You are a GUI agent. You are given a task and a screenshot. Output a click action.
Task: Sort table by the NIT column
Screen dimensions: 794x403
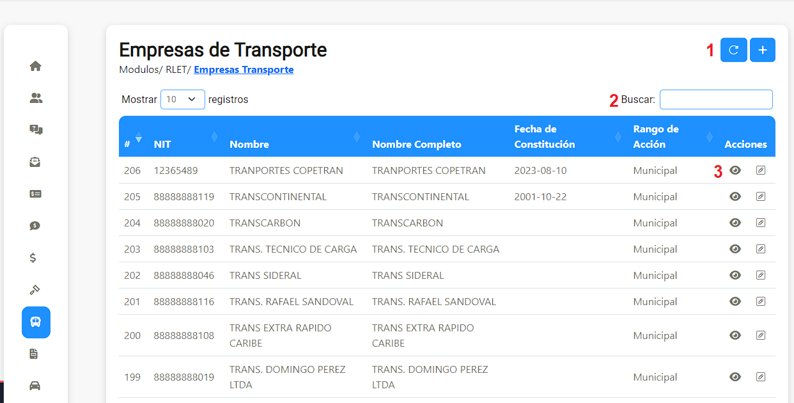[186, 137]
